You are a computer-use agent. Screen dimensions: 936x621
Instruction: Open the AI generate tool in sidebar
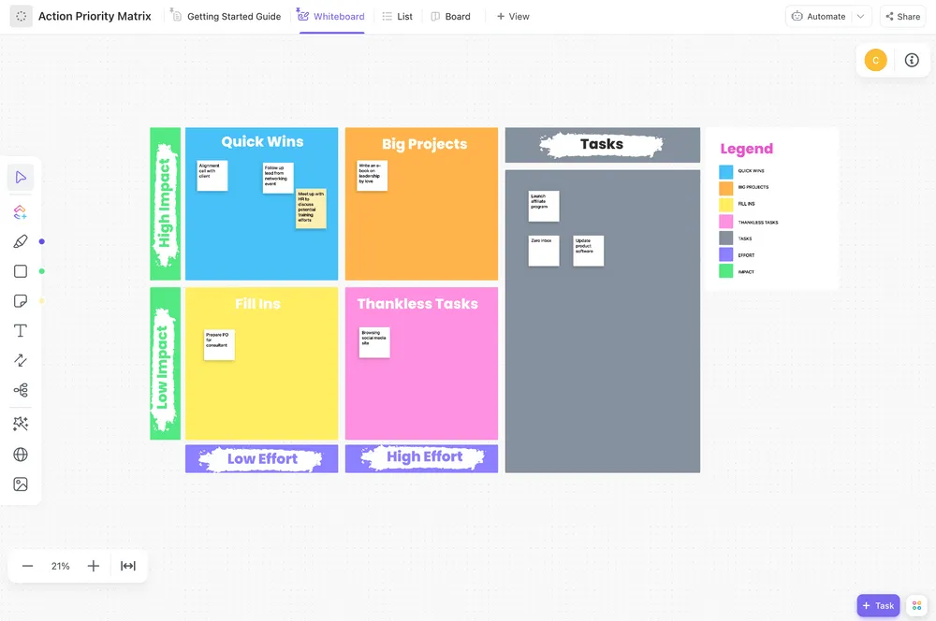(x=21, y=211)
